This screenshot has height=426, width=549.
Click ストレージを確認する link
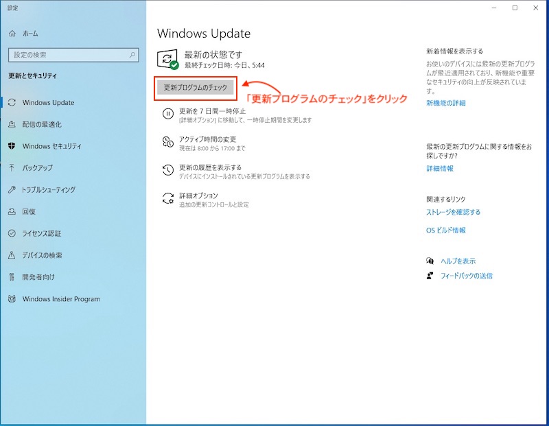click(453, 212)
